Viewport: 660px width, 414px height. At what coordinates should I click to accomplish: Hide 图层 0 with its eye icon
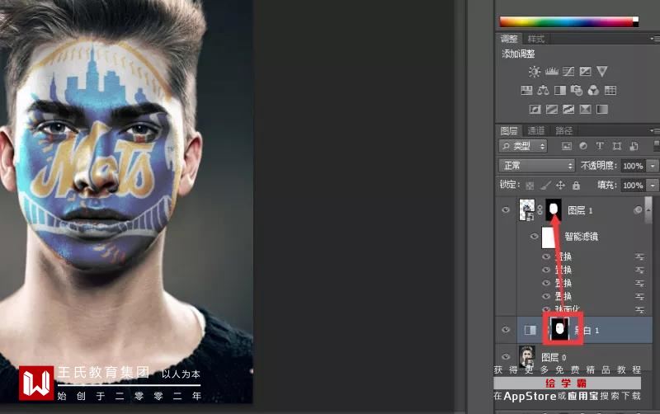pos(506,356)
